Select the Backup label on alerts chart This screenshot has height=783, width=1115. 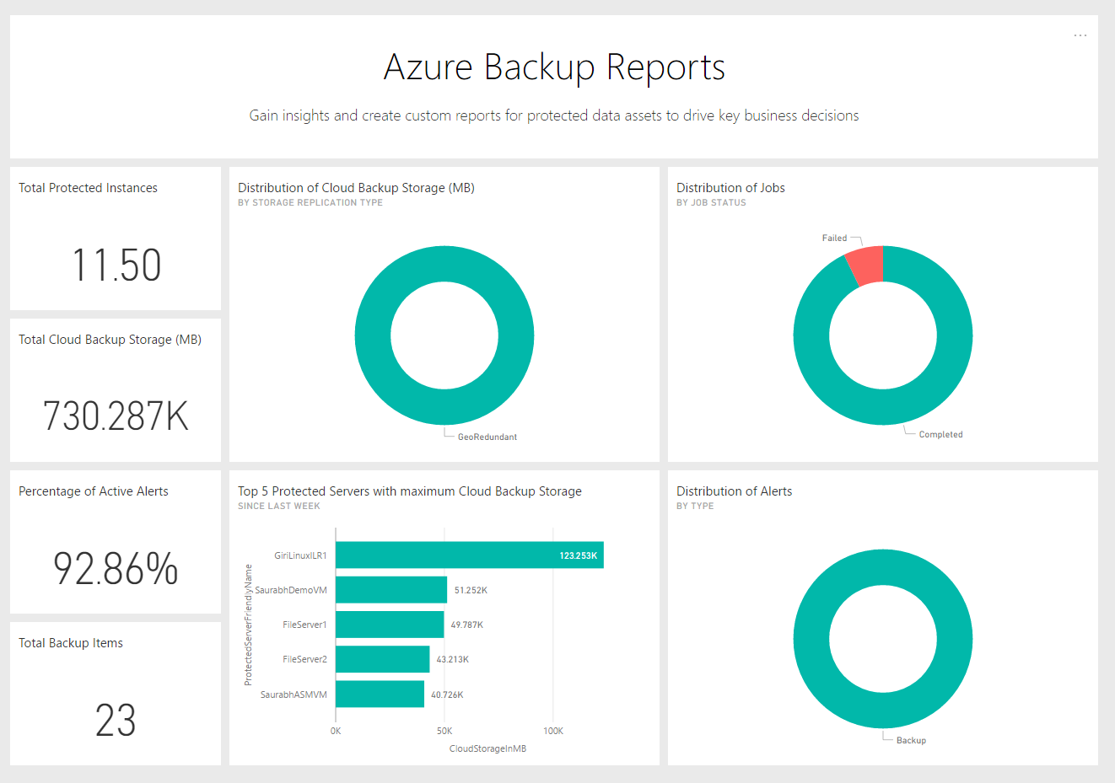[x=911, y=740]
